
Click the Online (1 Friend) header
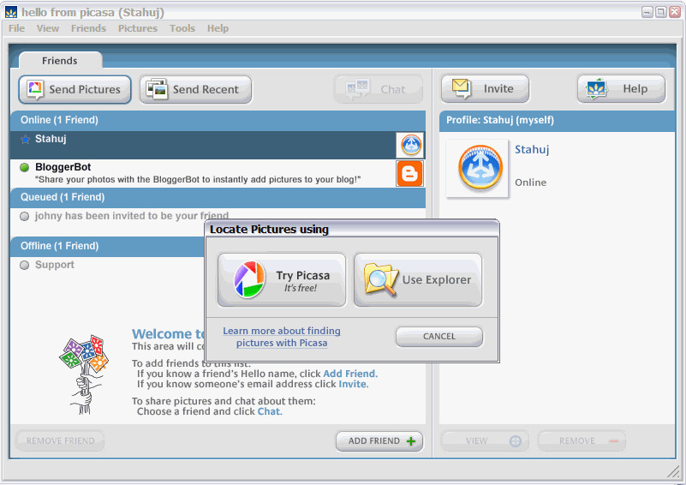218,120
